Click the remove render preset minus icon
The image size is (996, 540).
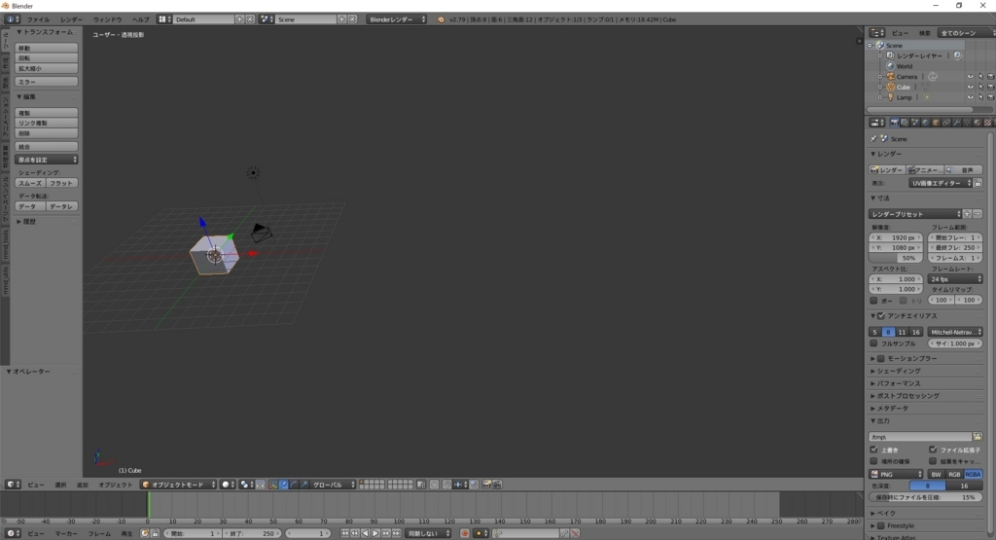tap(978, 214)
